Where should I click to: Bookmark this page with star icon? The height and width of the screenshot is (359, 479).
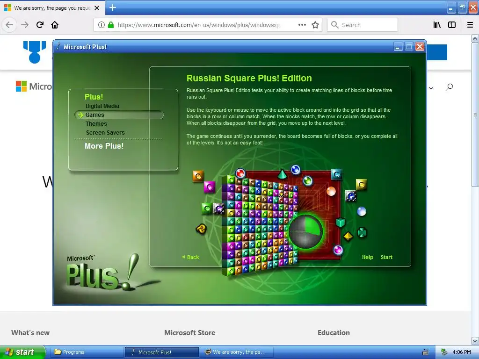(x=315, y=25)
